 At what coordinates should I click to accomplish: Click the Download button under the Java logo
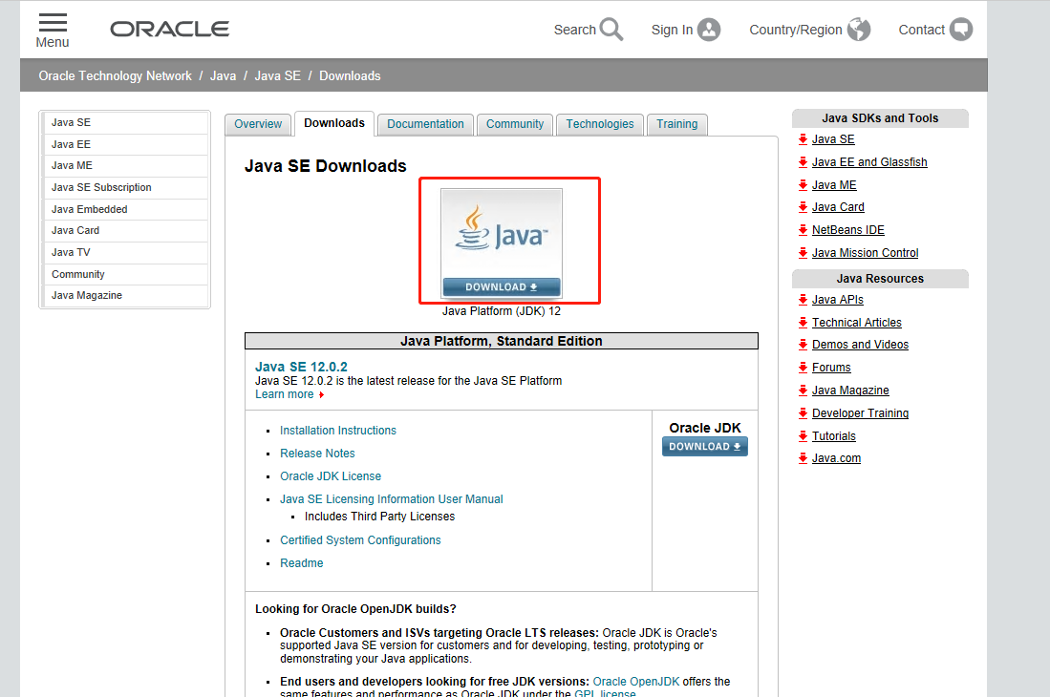(501, 287)
